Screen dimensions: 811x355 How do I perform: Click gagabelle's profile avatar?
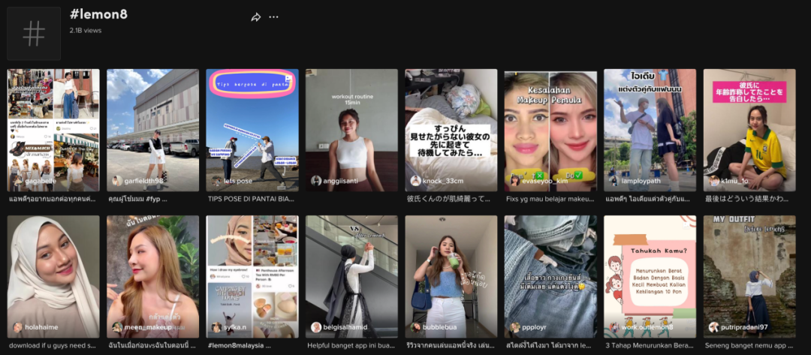pyautogui.click(x=17, y=181)
